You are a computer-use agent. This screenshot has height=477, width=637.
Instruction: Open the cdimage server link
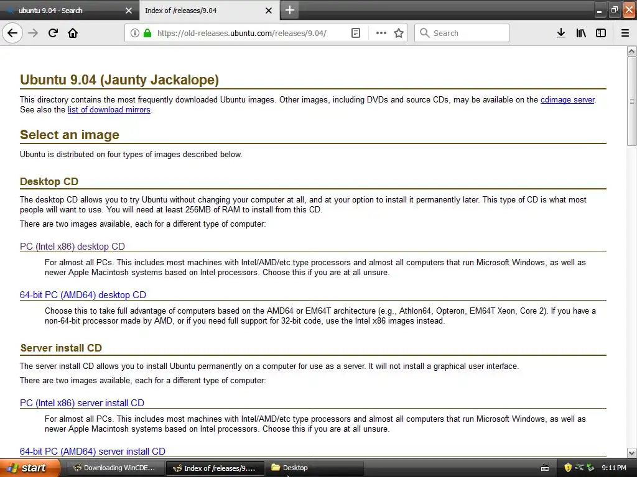[567, 100]
